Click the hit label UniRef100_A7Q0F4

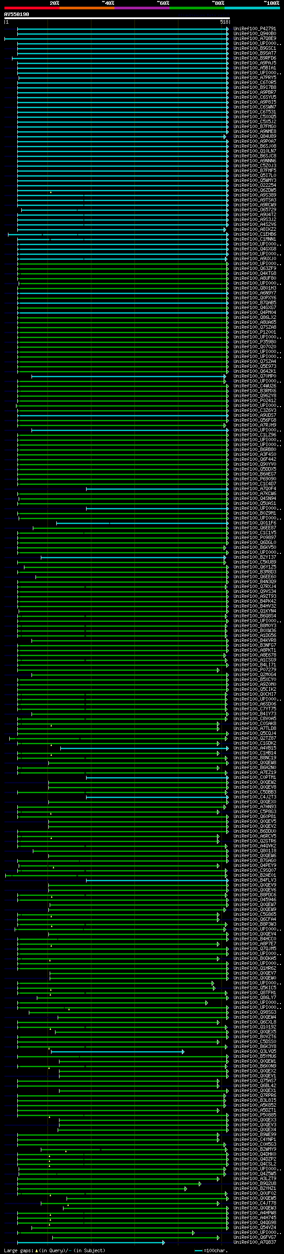(x=255, y=489)
